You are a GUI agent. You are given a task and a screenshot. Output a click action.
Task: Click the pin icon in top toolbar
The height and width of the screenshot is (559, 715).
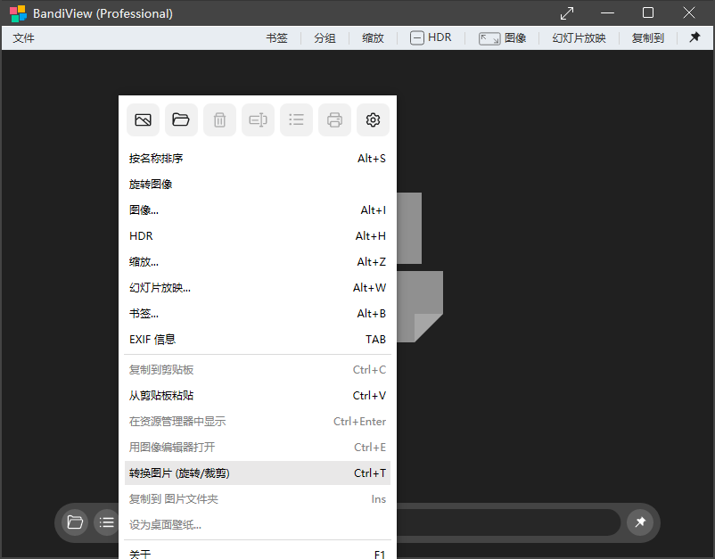pyautogui.click(x=694, y=37)
